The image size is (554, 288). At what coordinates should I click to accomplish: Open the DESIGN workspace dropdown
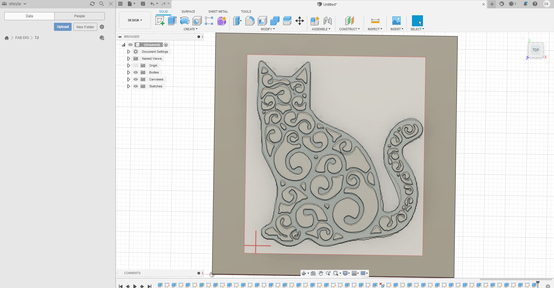tap(135, 20)
